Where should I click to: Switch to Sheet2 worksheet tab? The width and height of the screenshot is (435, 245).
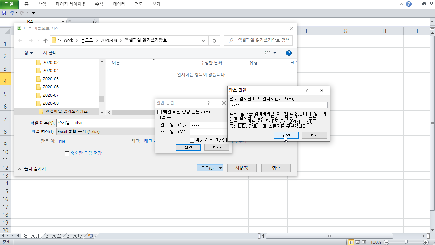[x=53, y=236]
